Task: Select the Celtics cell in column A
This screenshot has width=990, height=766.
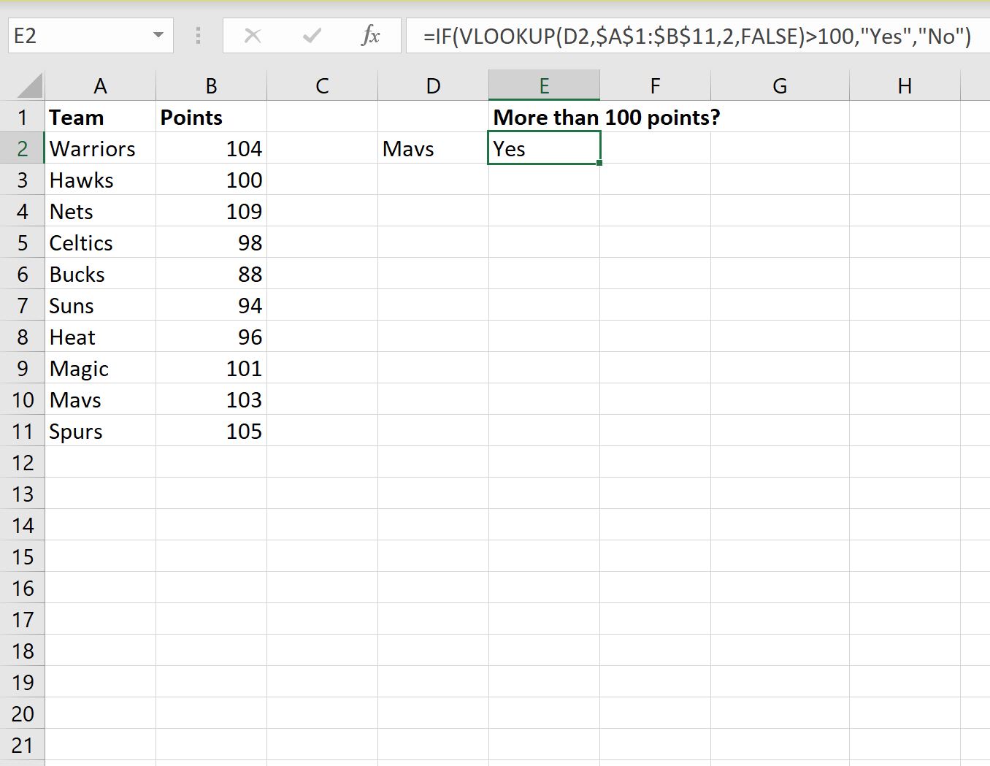Action: click(x=100, y=242)
